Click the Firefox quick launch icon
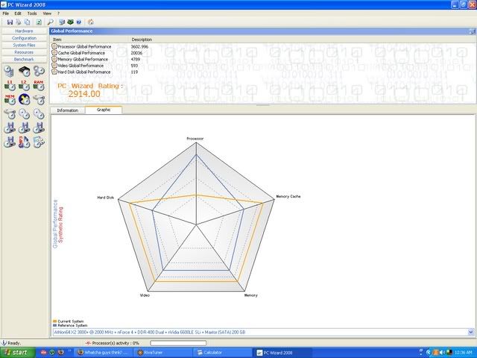 tap(60, 352)
